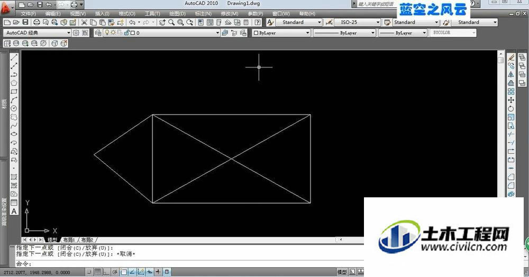Screen dimensions: 529x277
Task: Click the 命令: command line input
Action: pyautogui.click(x=189, y=263)
